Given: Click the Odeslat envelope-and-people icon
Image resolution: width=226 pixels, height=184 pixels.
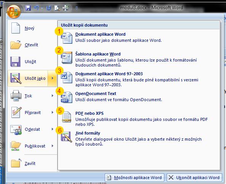Looking at the screenshot, I should [x=16, y=130].
